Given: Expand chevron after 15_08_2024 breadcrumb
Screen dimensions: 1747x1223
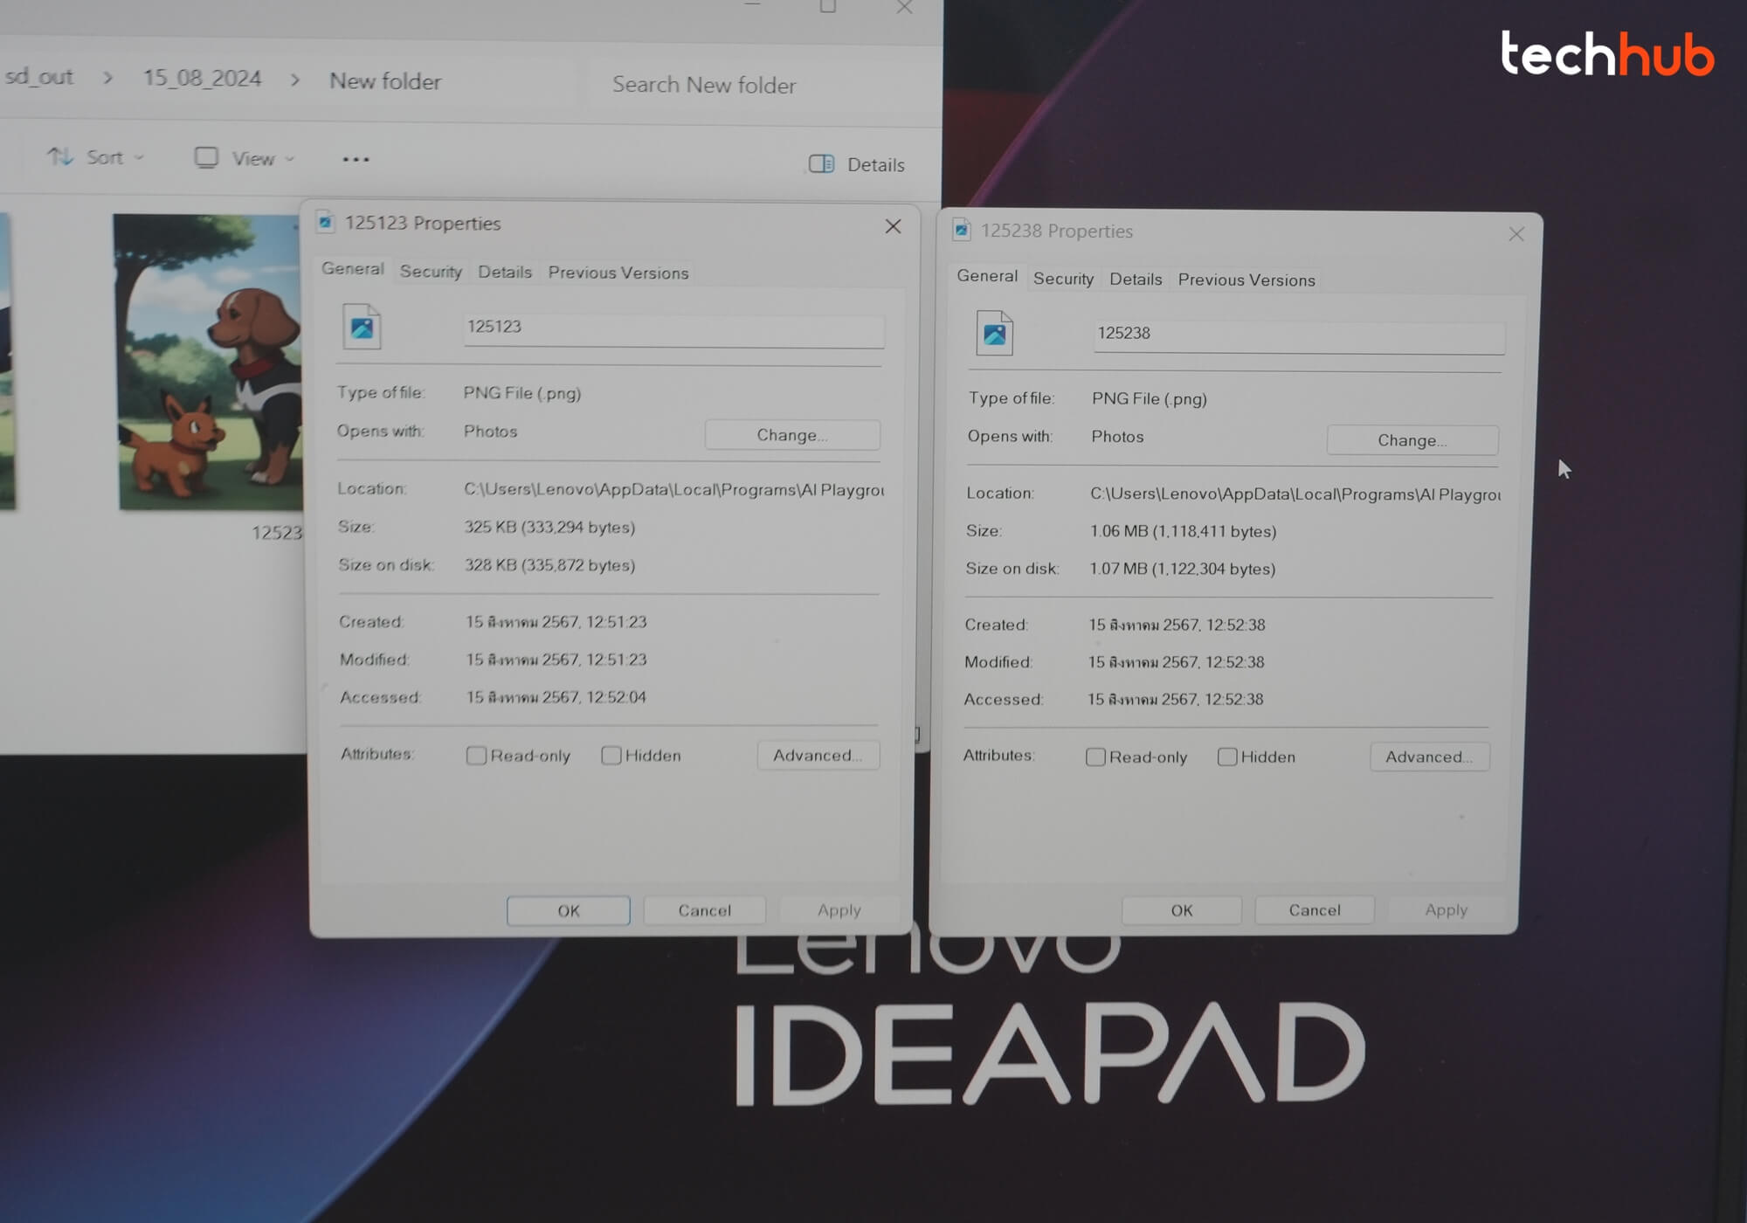Looking at the screenshot, I should [x=295, y=80].
